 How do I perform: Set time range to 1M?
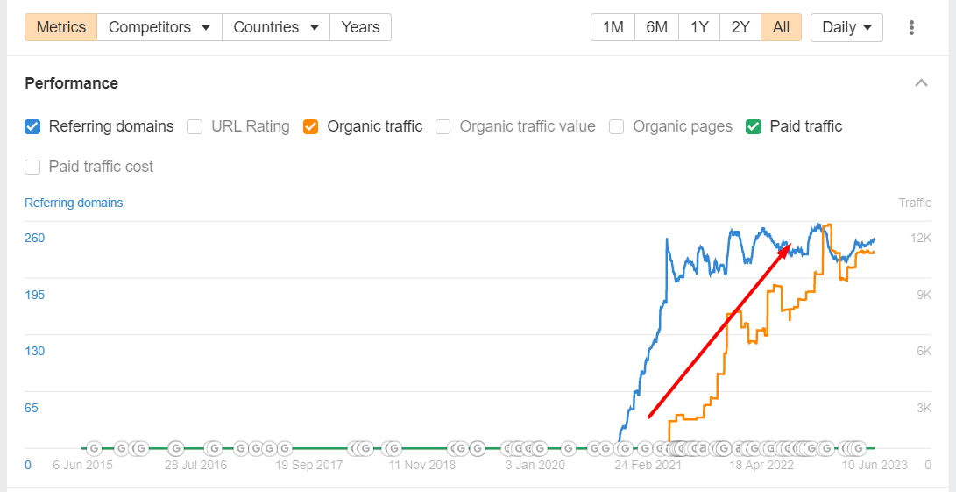pyautogui.click(x=613, y=27)
